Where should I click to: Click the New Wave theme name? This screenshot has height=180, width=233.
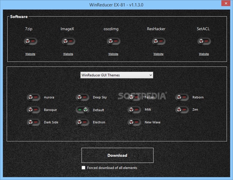pos(153,122)
